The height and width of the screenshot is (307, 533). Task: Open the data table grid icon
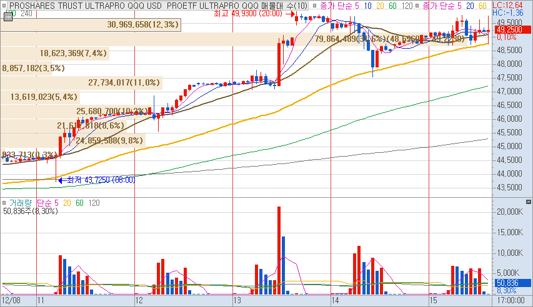8,17
